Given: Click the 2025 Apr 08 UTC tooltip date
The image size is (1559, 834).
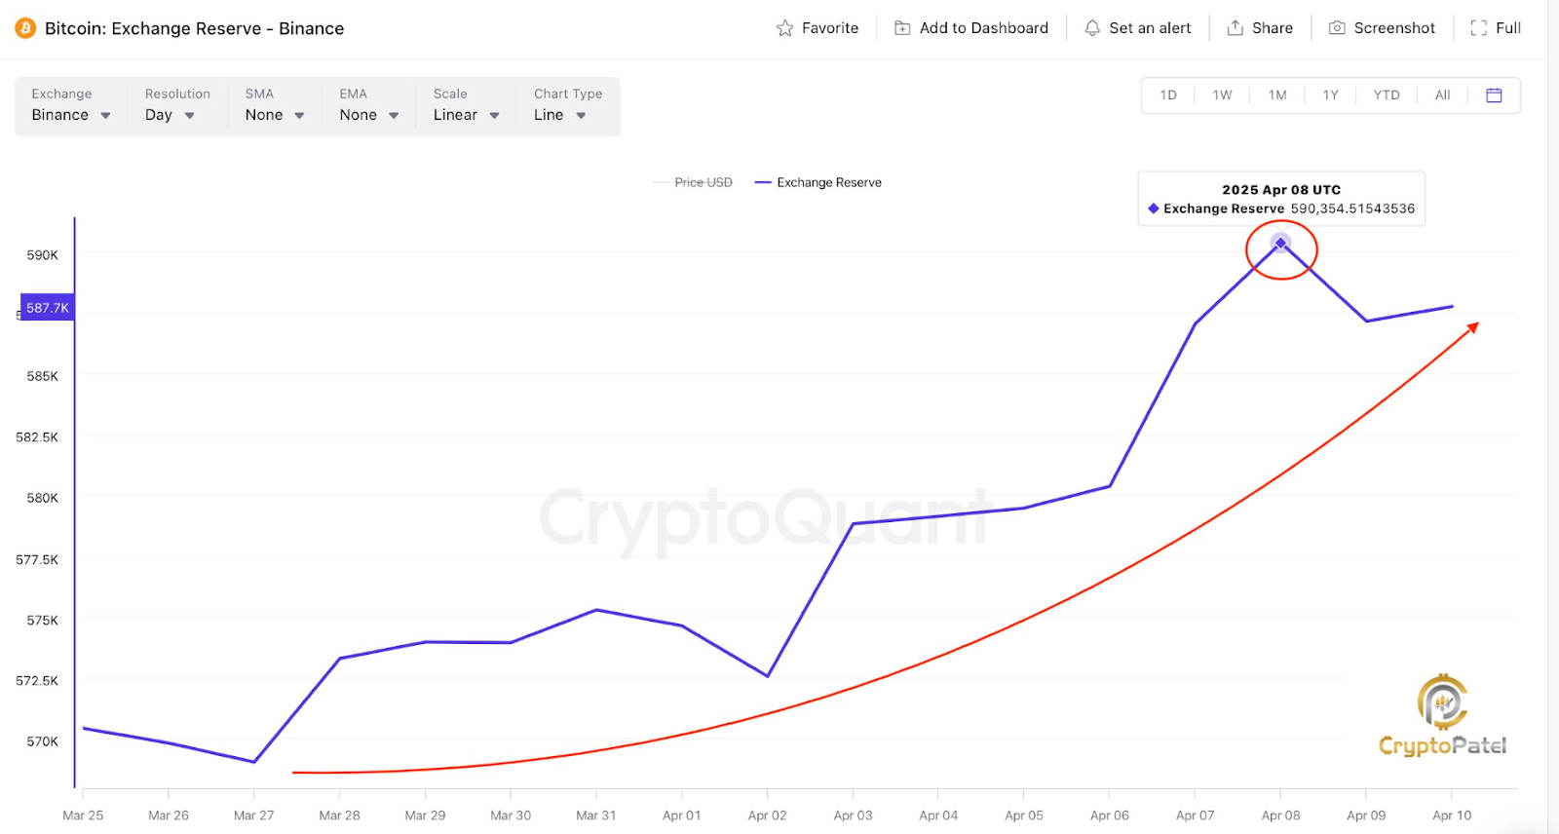Looking at the screenshot, I should (x=1281, y=190).
